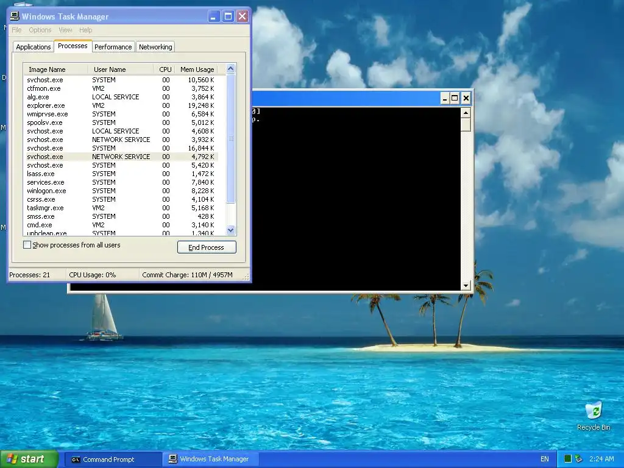Screen dimensions: 624x468
Task: Select the cmd.exe process row
Action: pos(121,225)
